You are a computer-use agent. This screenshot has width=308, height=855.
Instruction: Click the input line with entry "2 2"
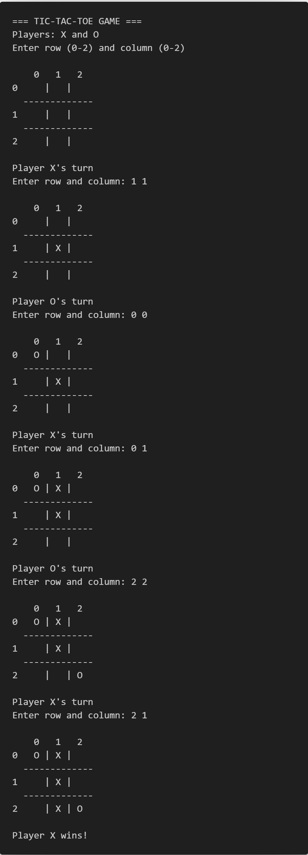tap(80, 582)
